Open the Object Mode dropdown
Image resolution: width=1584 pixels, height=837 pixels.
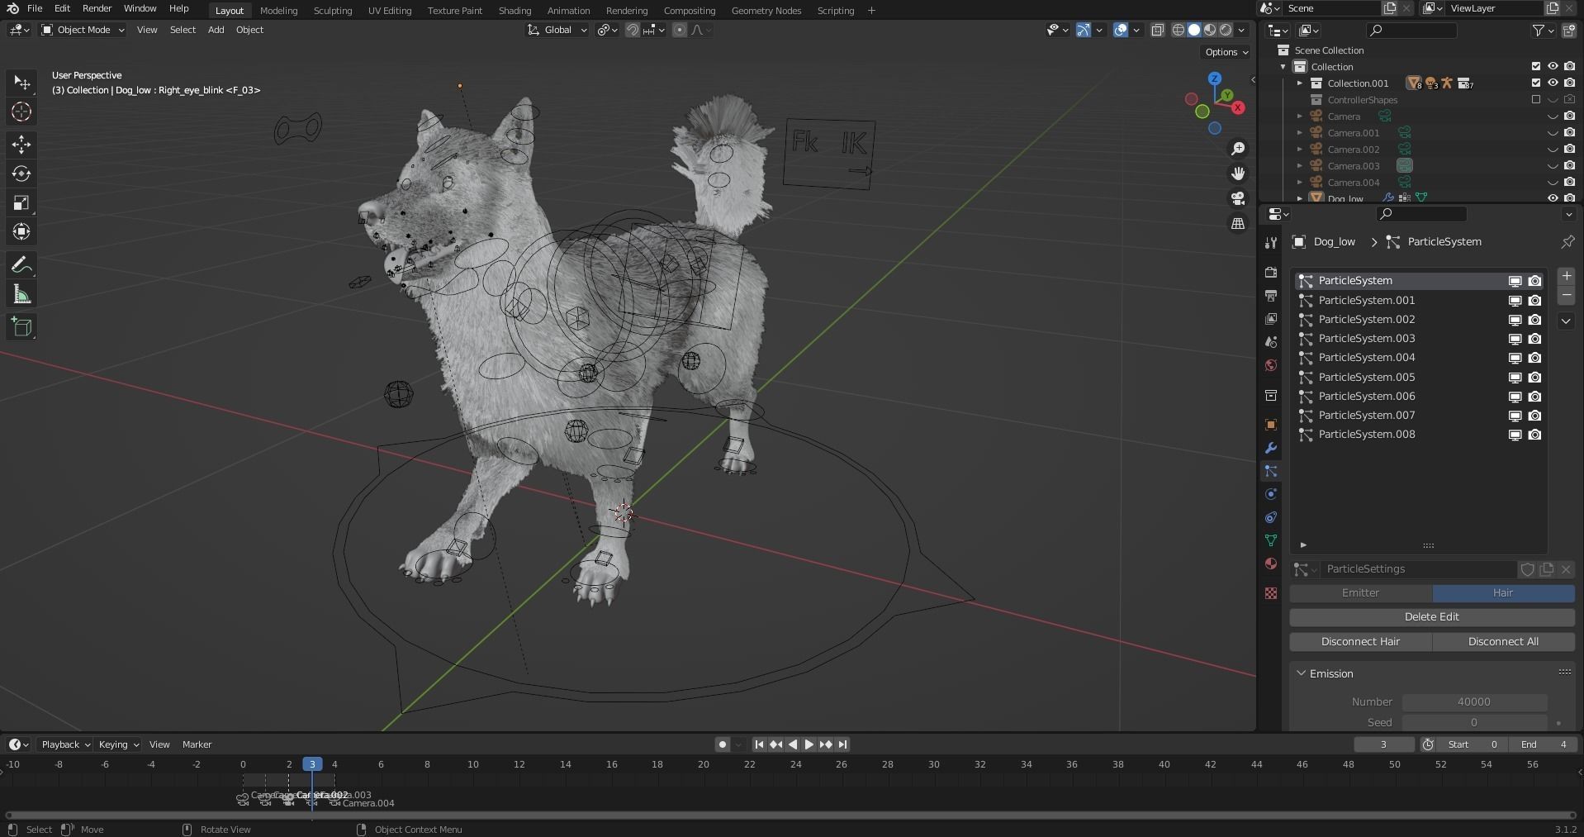tap(83, 30)
